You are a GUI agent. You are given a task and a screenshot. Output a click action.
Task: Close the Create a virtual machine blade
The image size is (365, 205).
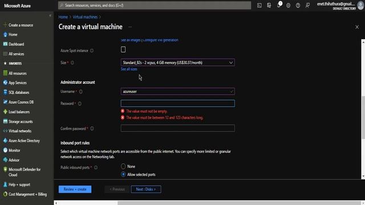[357, 27]
